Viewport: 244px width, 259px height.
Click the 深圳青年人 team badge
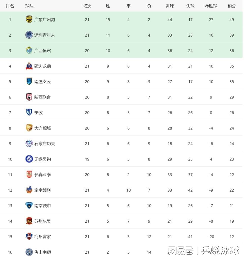pyautogui.click(x=29, y=35)
